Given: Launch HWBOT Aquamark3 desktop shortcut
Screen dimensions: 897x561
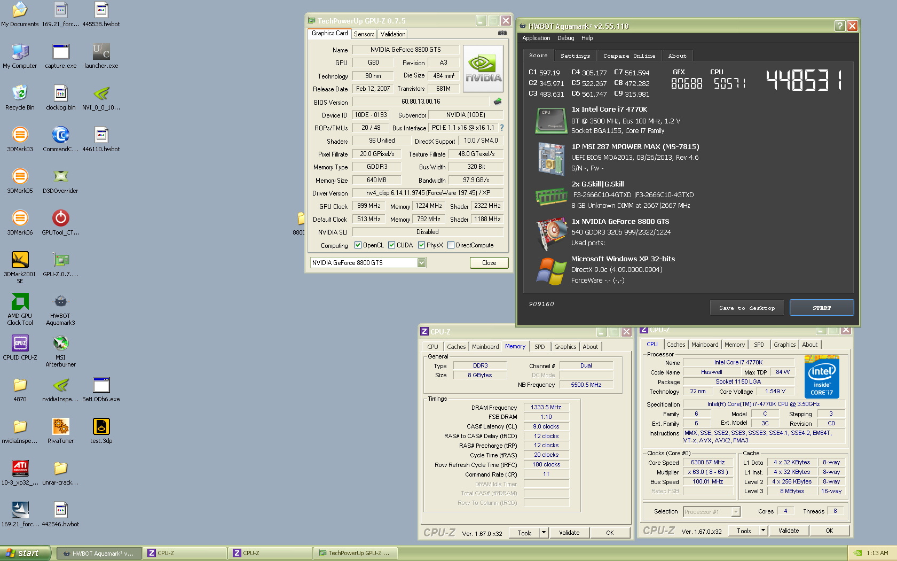Looking at the screenshot, I should pos(60,309).
